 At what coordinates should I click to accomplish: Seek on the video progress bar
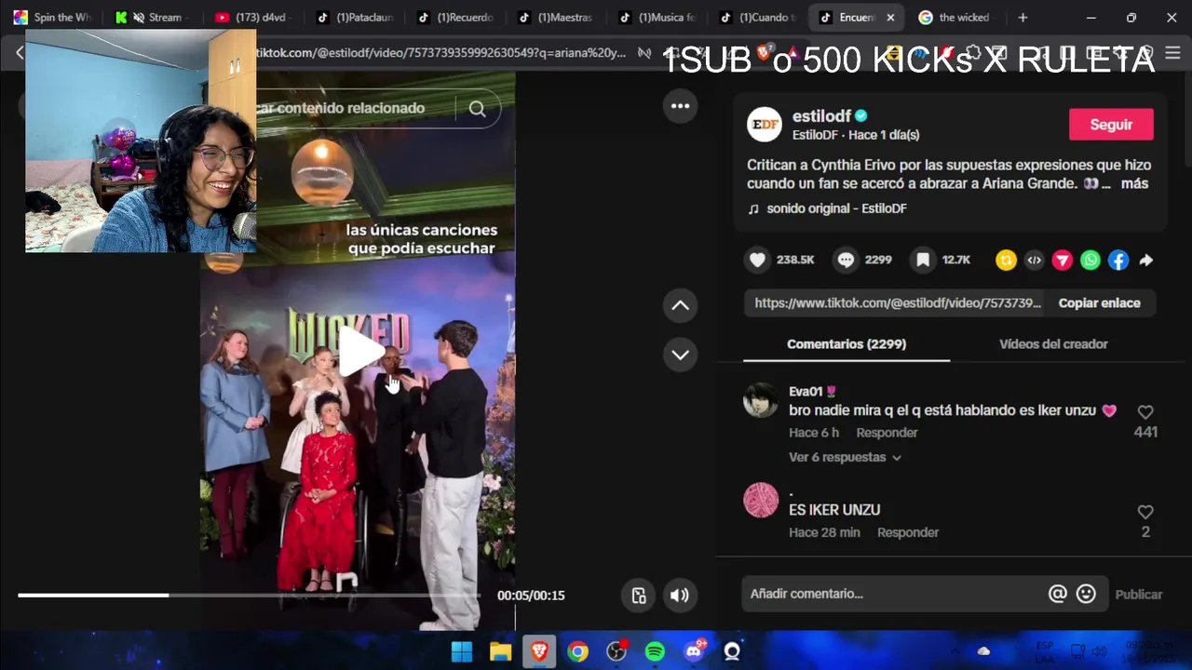pyautogui.click(x=249, y=596)
